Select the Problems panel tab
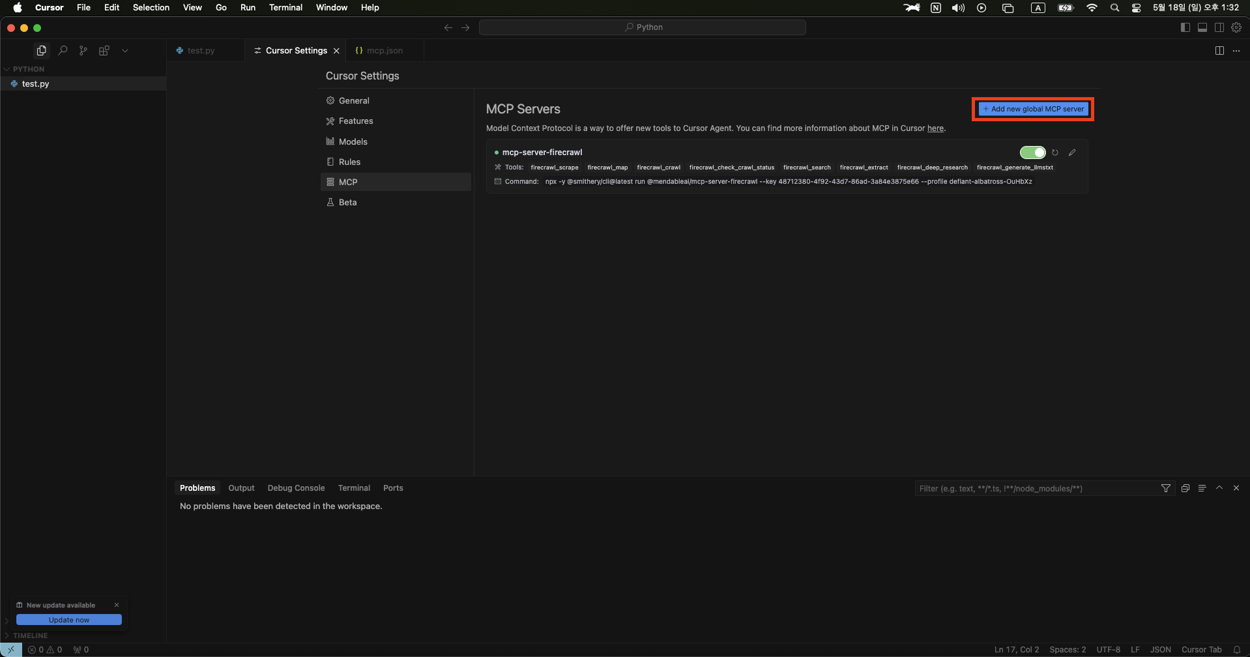The height and width of the screenshot is (657, 1250). [197, 488]
